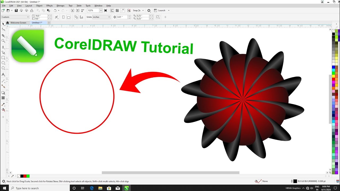Viewport: 340px width, 191px height.
Task: Select the Artistic Media tool
Action: click(x=3, y=53)
